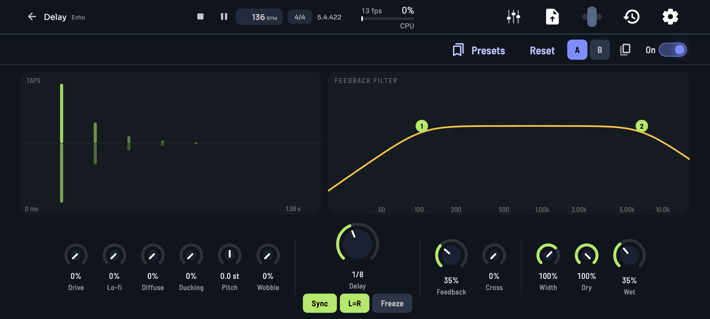Enable Freeze
Viewport: 710px width, 319px height.
pyautogui.click(x=392, y=303)
